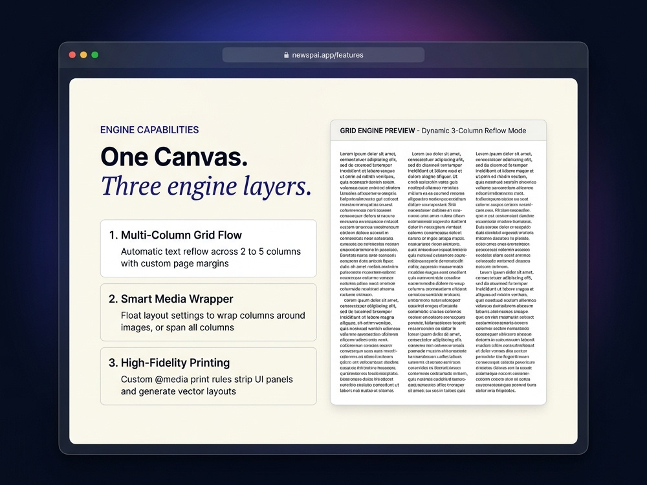Image resolution: width=647 pixels, height=485 pixels.
Task: Select the High-Fidelity Printing card
Action: (x=208, y=376)
